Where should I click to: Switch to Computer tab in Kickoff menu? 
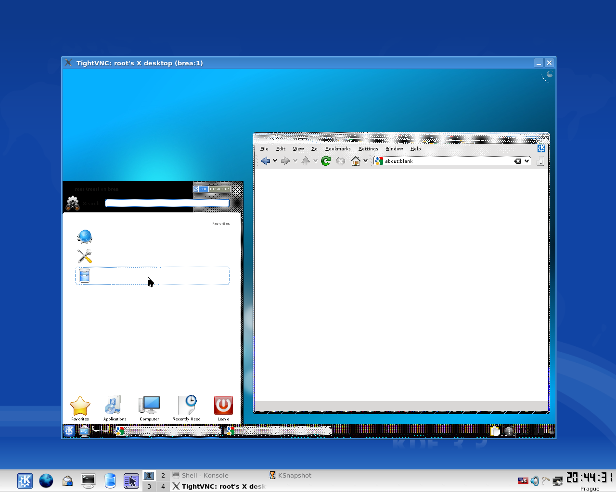coord(149,408)
